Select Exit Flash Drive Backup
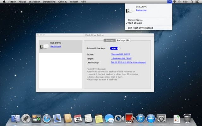The width and height of the screenshot is (202, 126). [x=140, y=28]
